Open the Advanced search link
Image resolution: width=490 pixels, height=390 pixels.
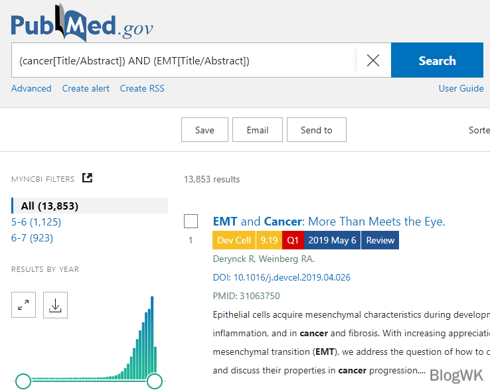pyautogui.click(x=31, y=88)
